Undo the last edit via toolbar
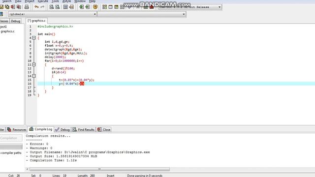The image size is (315, 177). (x=36, y=7)
